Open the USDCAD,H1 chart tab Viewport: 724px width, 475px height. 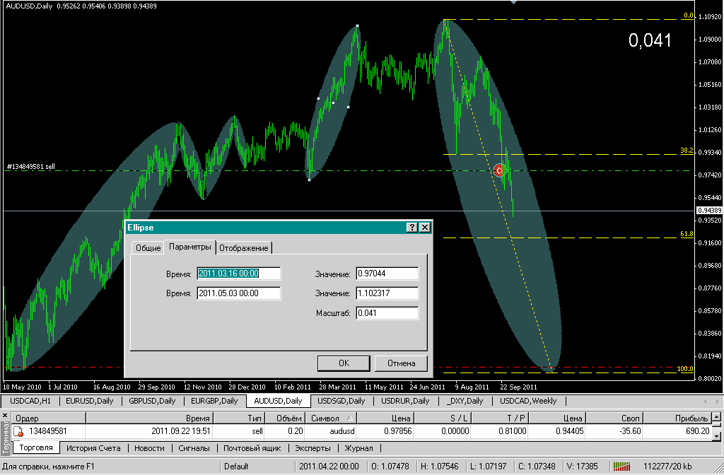click(x=30, y=401)
